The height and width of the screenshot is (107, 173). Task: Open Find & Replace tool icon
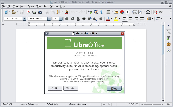tap(96, 12)
